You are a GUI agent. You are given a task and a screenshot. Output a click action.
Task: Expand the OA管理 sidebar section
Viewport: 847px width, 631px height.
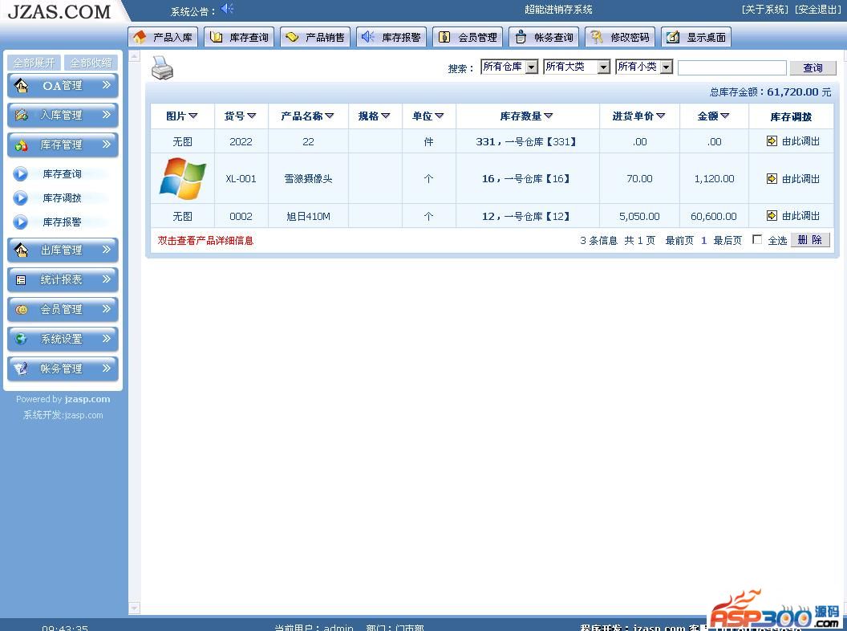pos(63,85)
